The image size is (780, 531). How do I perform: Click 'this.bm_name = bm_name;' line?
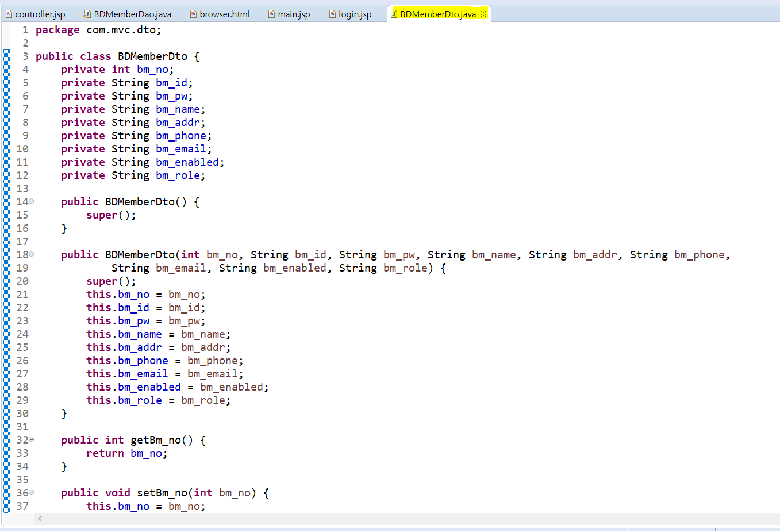[x=159, y=334]
